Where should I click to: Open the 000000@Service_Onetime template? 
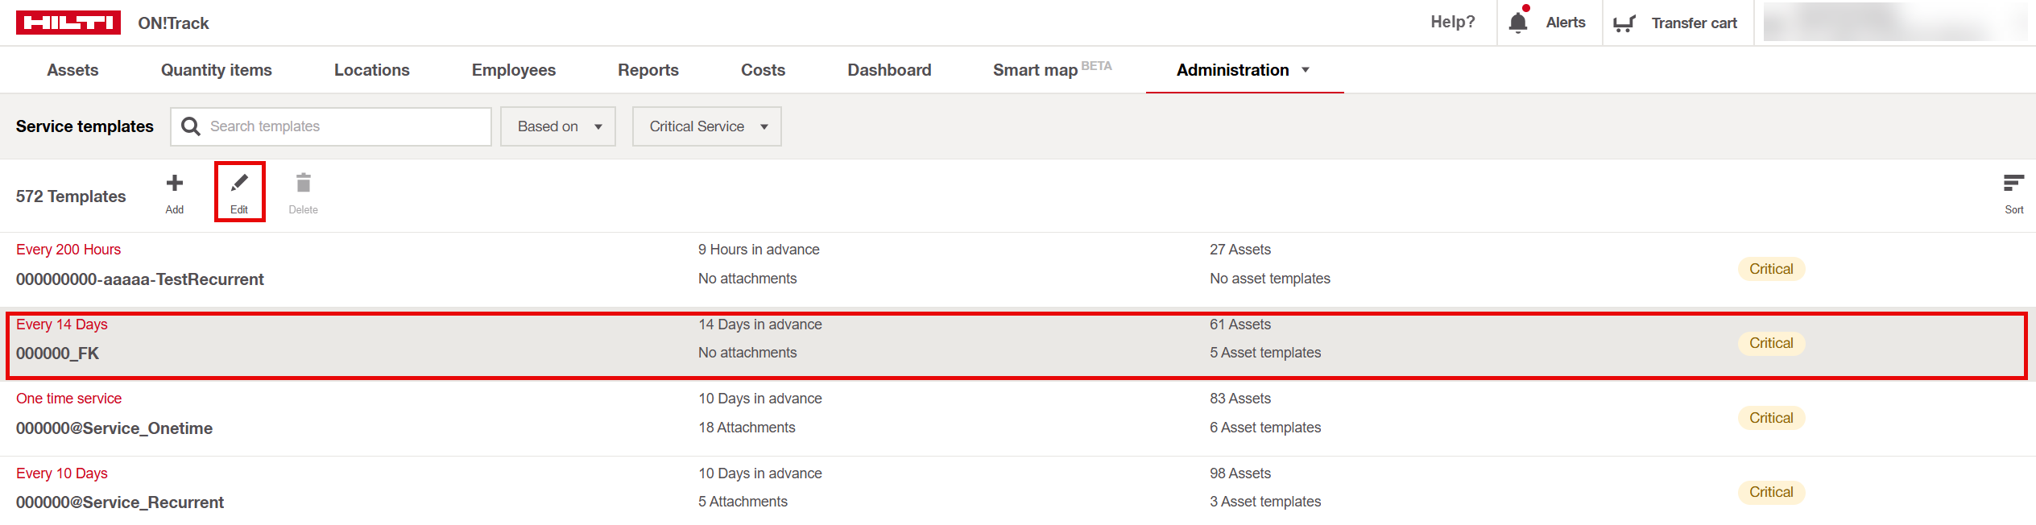tap(114, 428)
